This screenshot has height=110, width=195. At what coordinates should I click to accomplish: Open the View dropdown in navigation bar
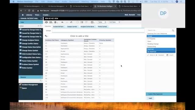pyautogui.click(x=37, y=15)
